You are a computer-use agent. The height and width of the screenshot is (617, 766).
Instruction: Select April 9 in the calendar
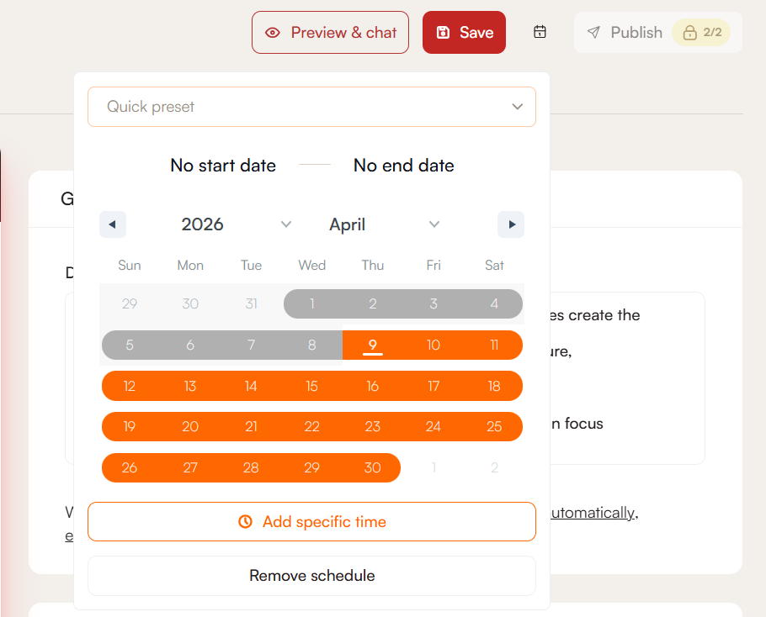(x=373, y=345)
